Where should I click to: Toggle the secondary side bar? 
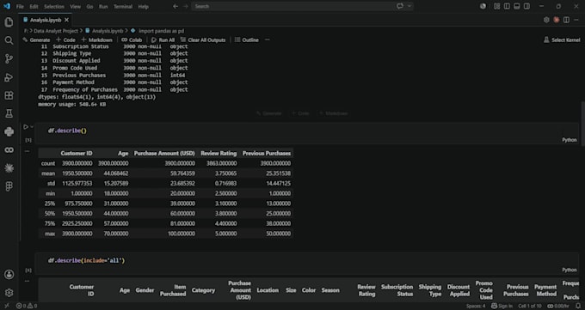click(x=526, y=6)
